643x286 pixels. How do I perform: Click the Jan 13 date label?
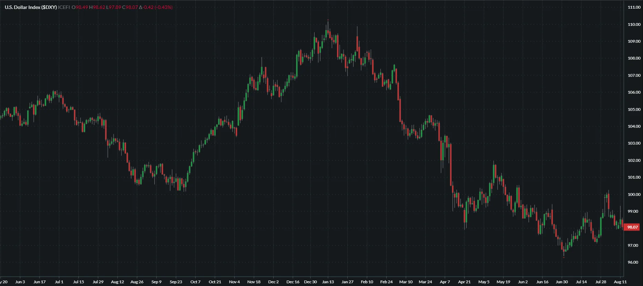(328, 282)
